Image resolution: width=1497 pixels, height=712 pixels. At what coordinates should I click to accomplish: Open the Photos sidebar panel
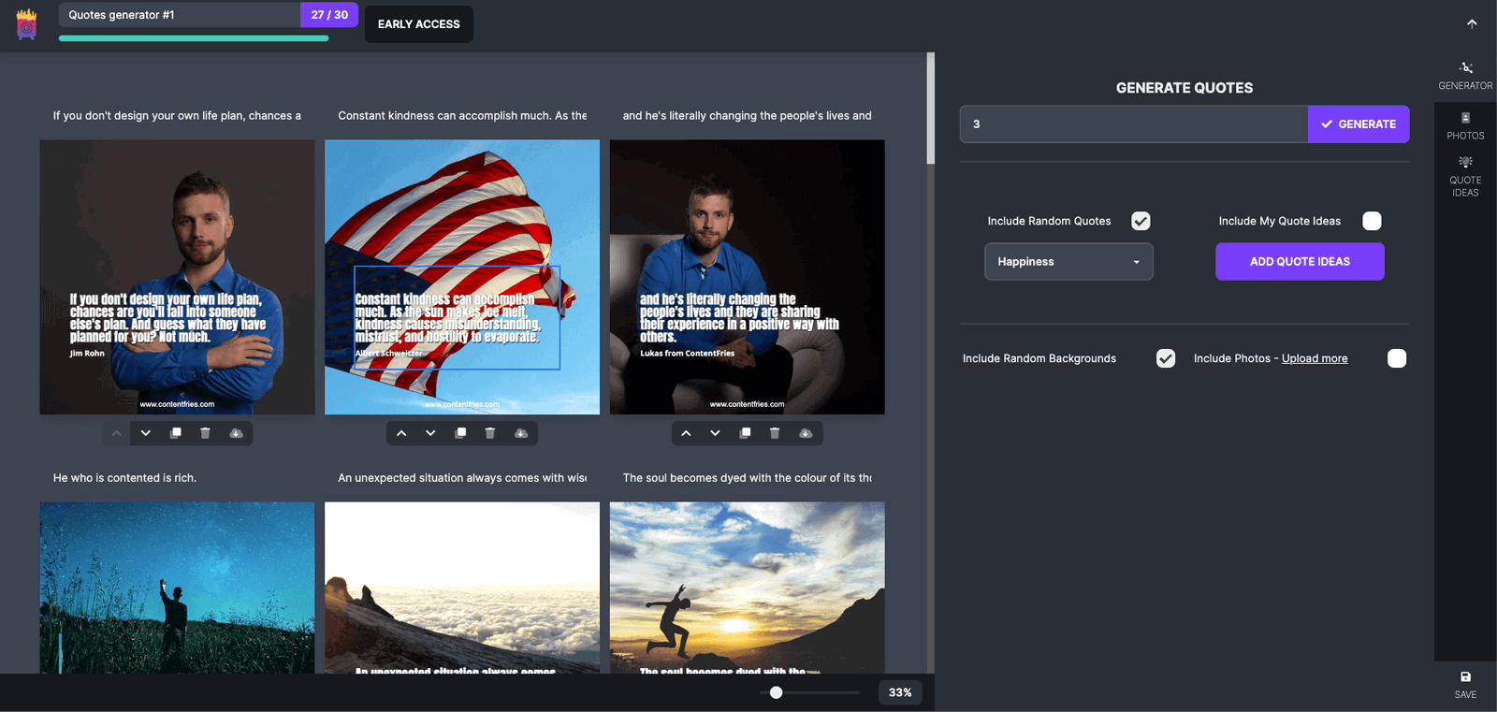tap(1465, 126)
